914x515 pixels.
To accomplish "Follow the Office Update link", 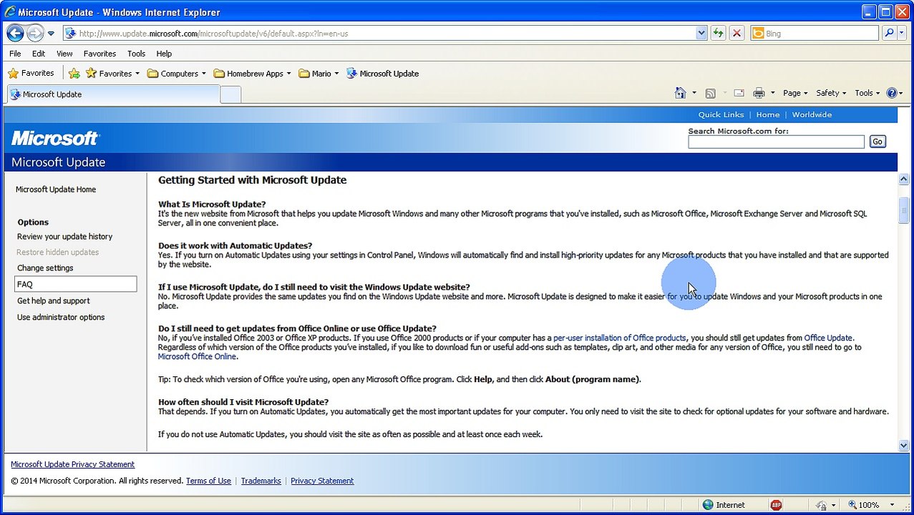I will [828, 338].
